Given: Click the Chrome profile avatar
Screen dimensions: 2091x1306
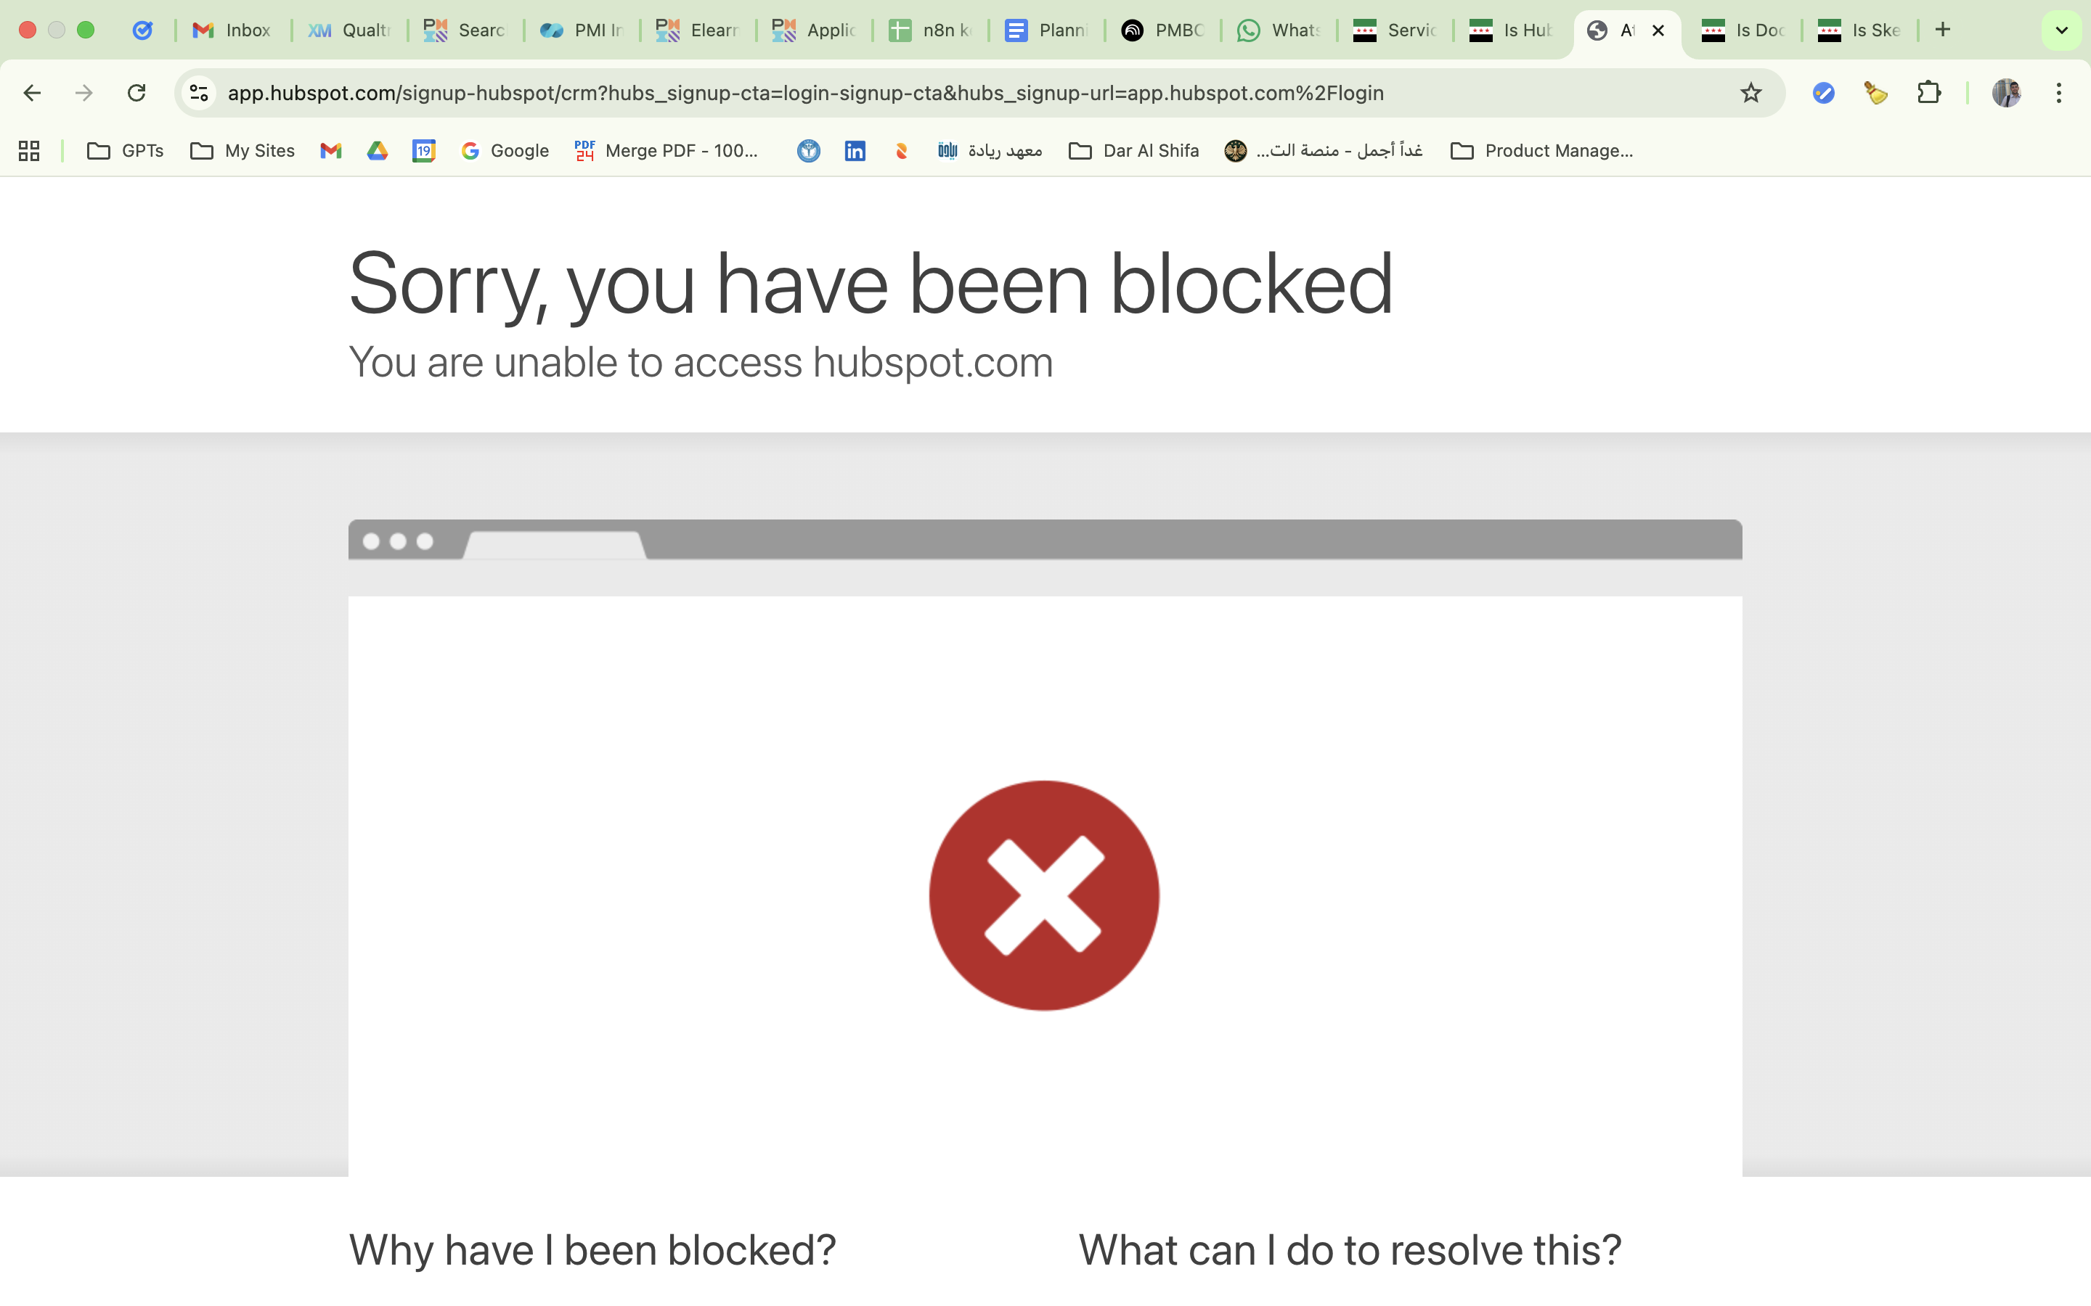Looking at the screenshot, I should pos(2005,92).
